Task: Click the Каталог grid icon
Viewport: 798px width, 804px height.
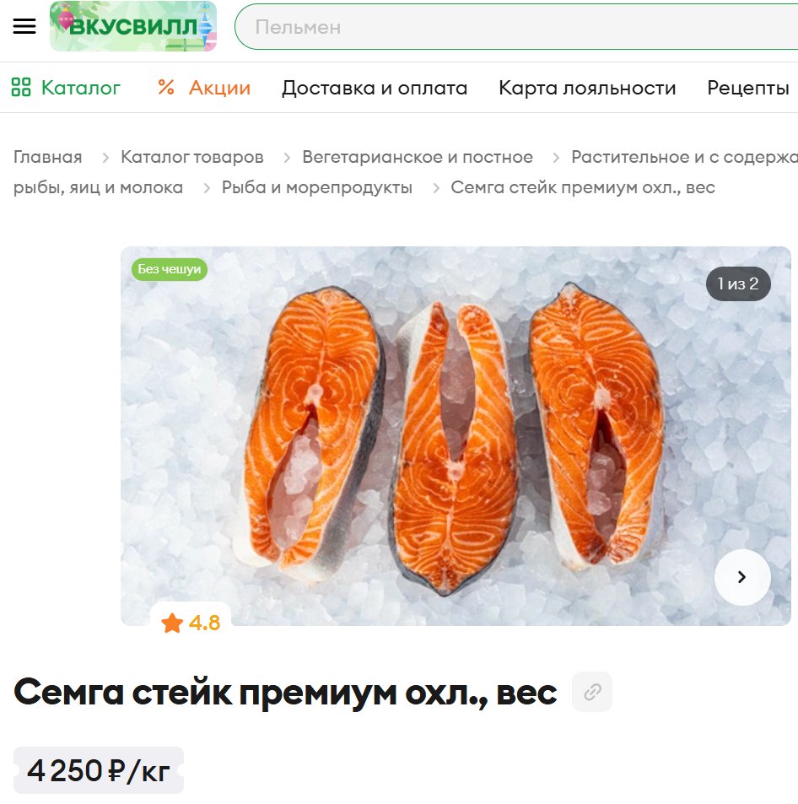Action: (x=21, y=87)
